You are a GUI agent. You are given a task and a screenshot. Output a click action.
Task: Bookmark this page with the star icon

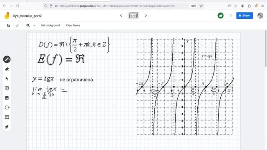coord(201,6)
